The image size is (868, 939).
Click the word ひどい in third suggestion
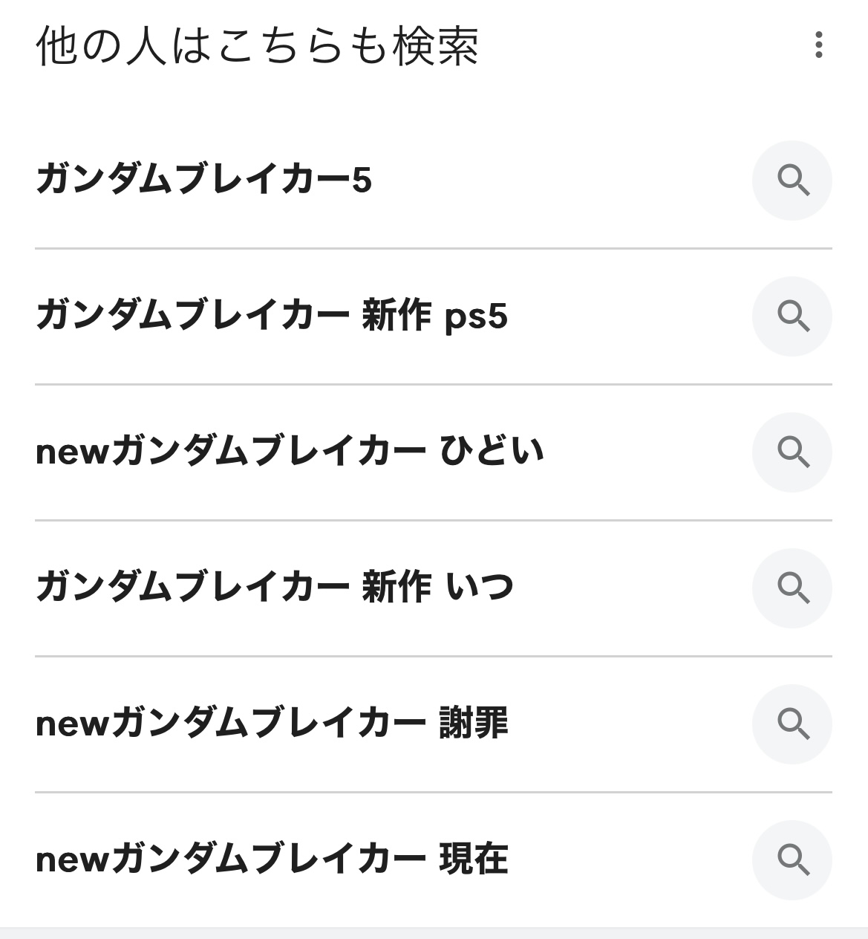coord(492,452)
